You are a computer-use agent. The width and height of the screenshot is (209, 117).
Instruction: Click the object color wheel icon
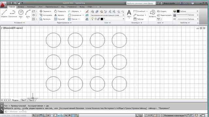tap(175, 11)
